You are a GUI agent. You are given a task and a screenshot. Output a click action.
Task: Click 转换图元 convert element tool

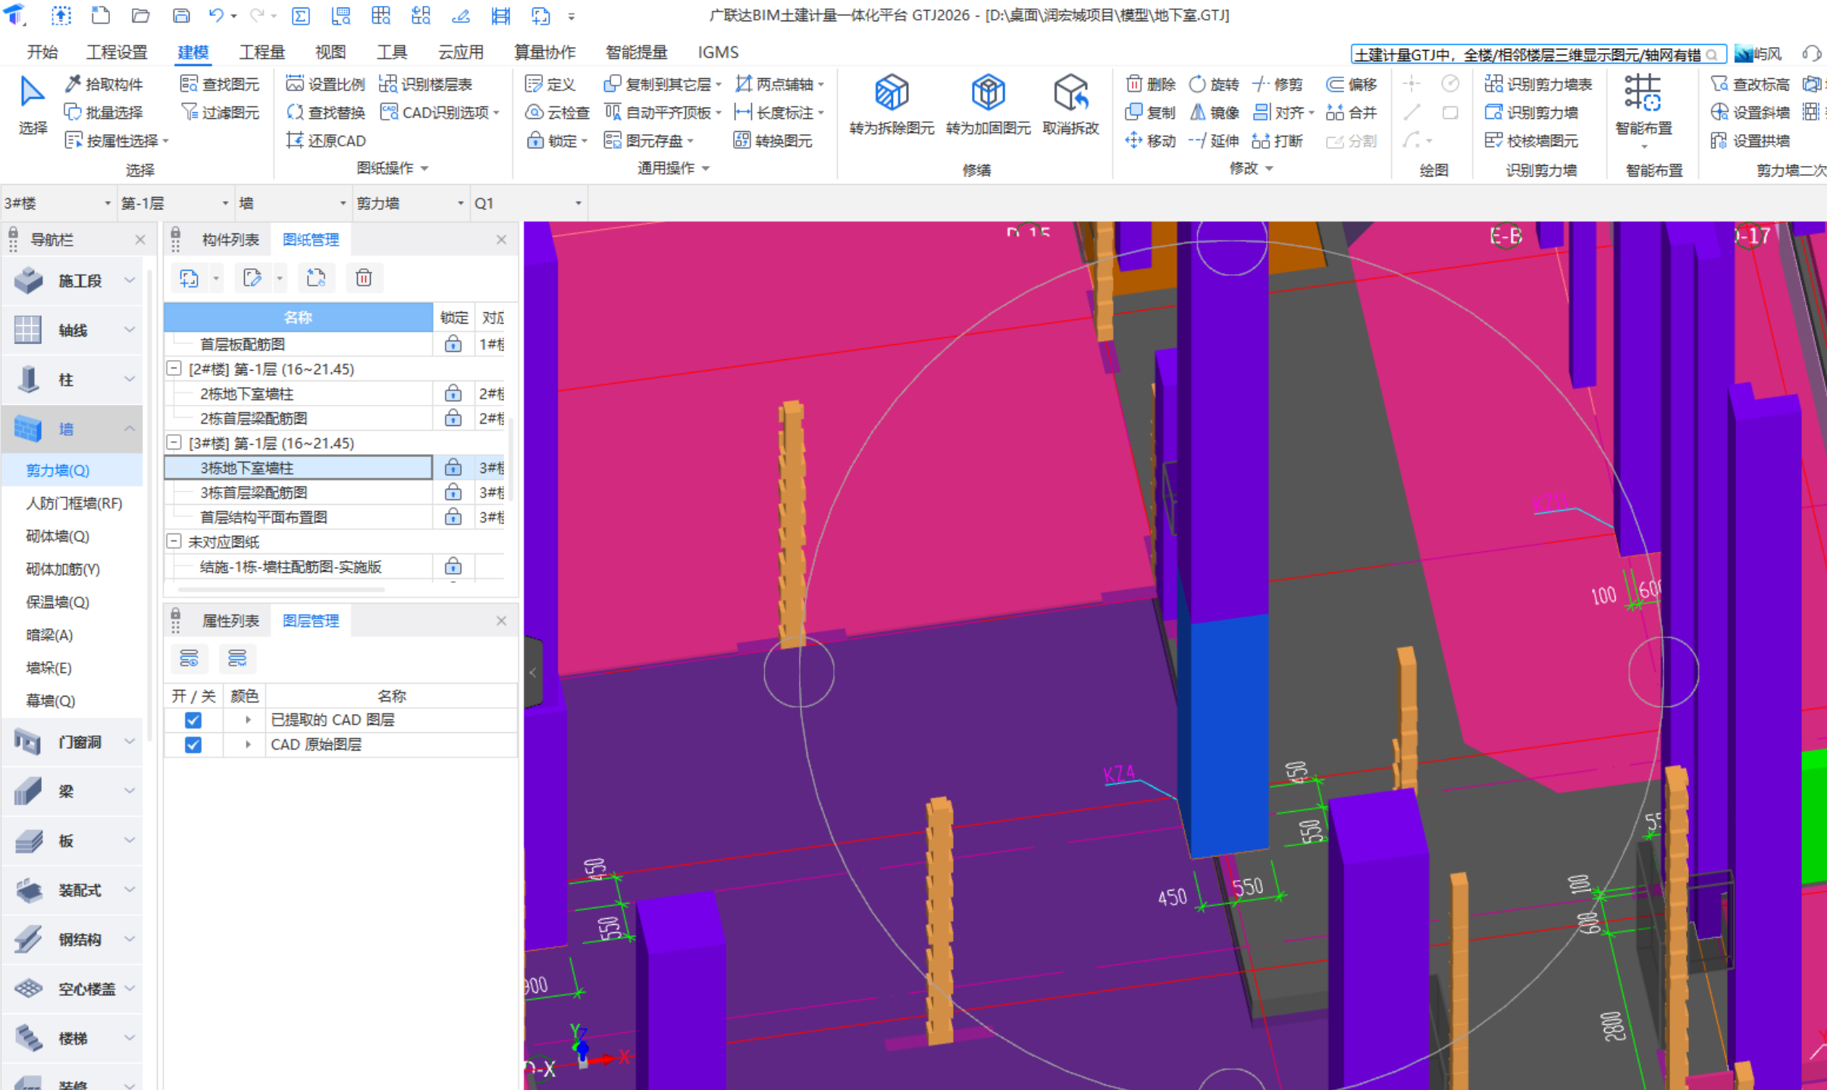(772, 141)
